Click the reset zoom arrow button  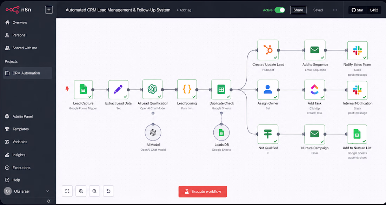[108, 191]
